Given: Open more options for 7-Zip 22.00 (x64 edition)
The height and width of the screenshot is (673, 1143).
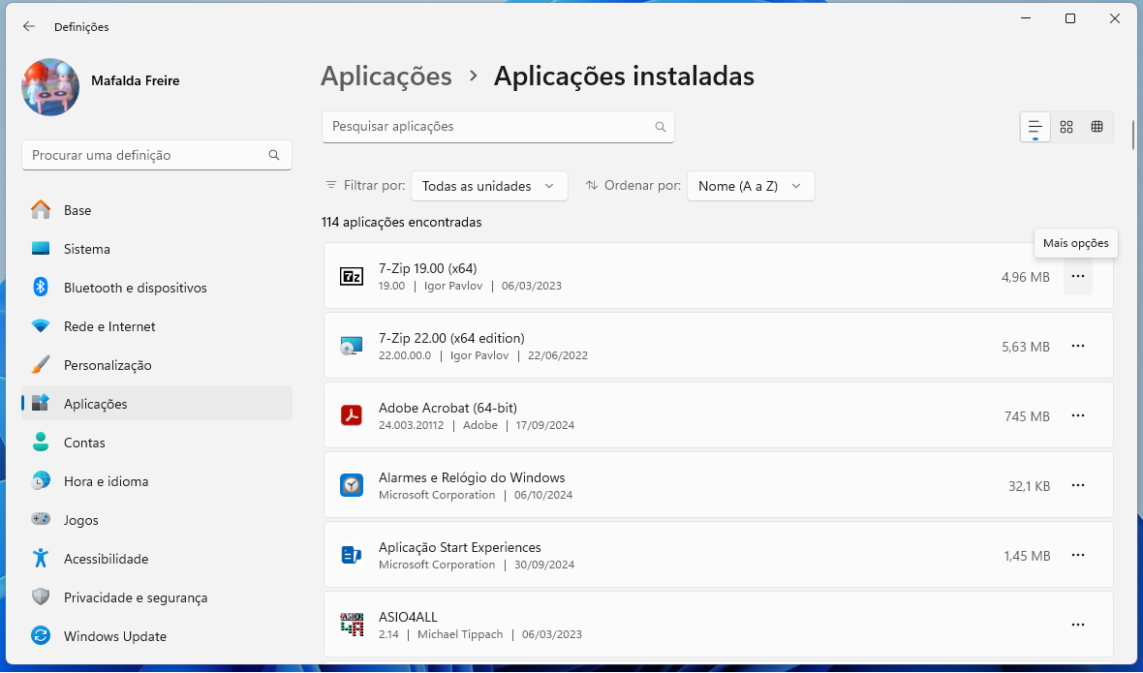Looking at the screenshot, I should (x=1078, y=346).
